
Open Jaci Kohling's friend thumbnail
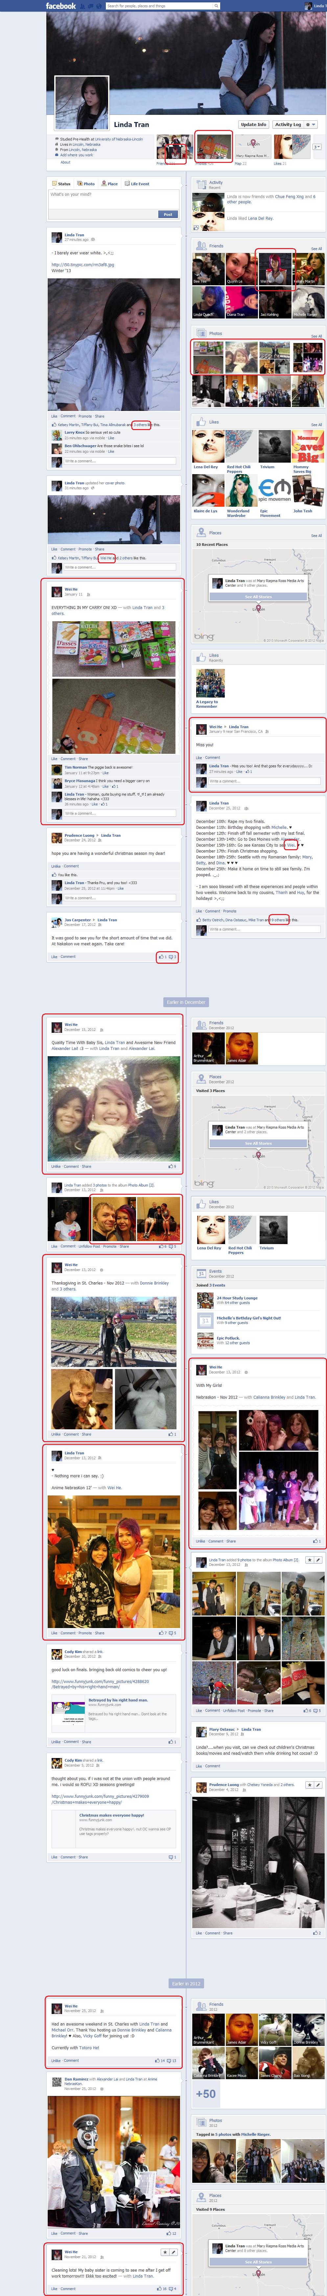(x=274, y=301)
